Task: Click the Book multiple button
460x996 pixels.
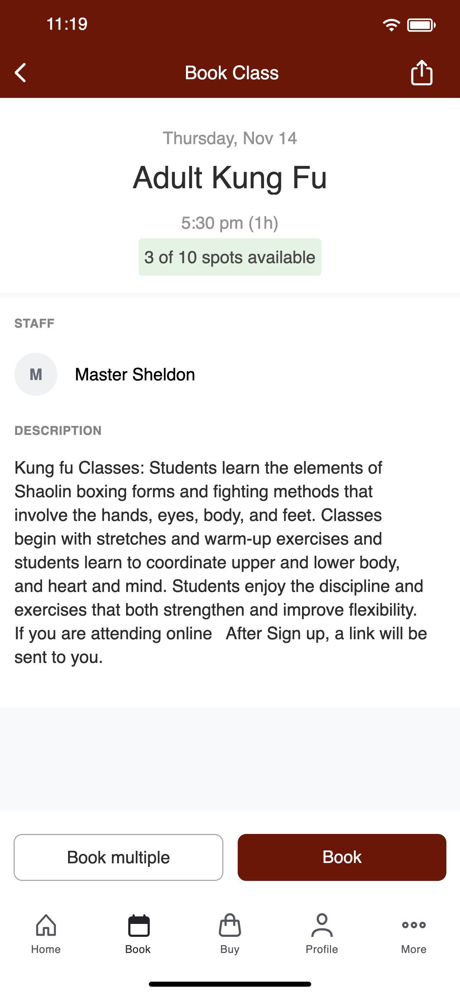Action: [119, 857]
